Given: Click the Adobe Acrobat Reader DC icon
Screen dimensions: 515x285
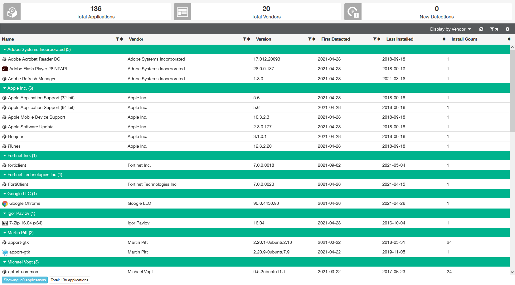Looking at the screenshot, I should tap(4, 59).
